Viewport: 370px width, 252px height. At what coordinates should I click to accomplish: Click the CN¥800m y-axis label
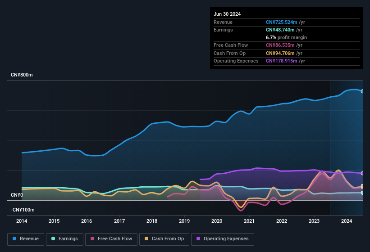click(x=22, y=75)
